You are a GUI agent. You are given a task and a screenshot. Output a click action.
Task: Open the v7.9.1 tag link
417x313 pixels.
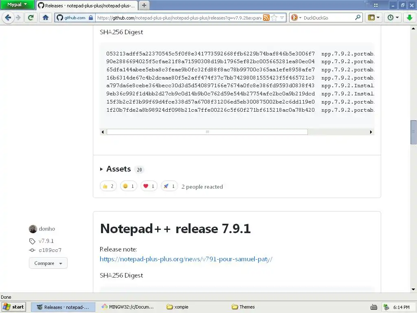click(x=46, y=241)
